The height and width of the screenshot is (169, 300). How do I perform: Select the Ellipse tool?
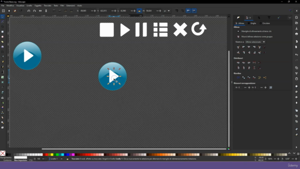[2, 37]
